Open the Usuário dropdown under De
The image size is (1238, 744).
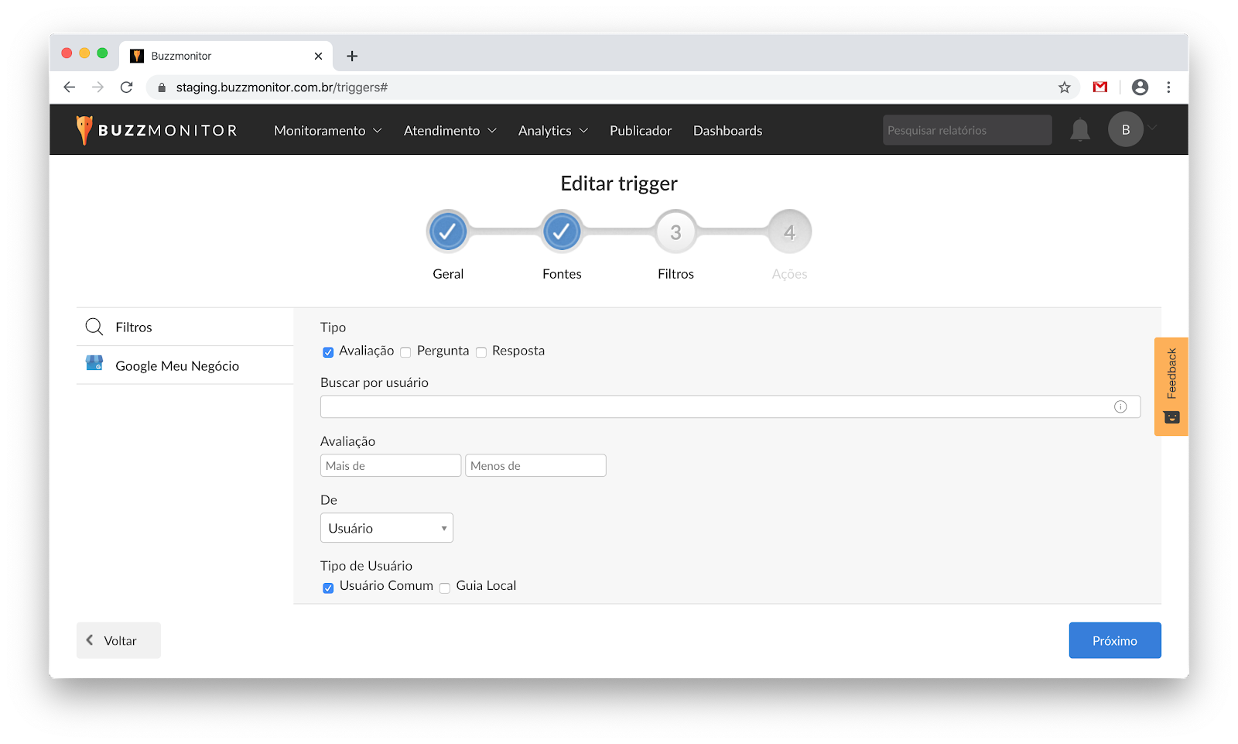pos(386,528)
